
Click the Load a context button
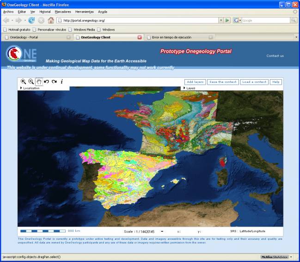[254, 82]
